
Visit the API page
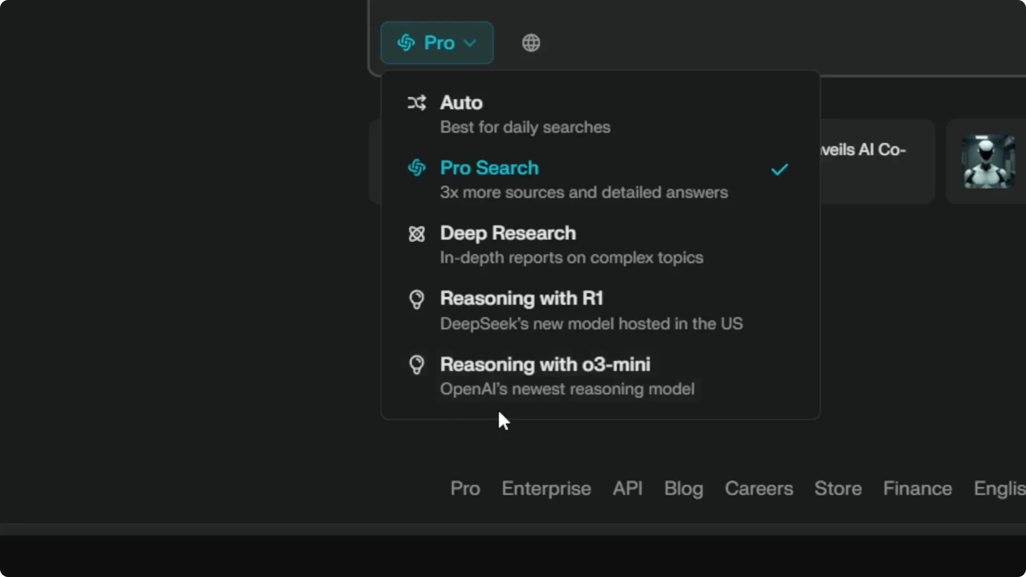click(x=628, y=488)
